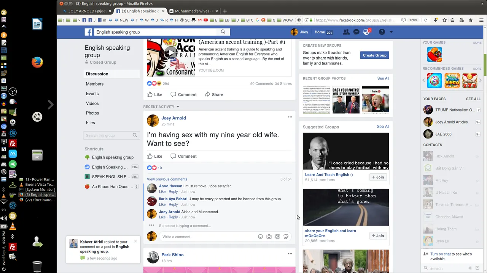Insert an emoji in the comment box
The width and height of the screenshot is (487, 273).
tap(261, 237)
